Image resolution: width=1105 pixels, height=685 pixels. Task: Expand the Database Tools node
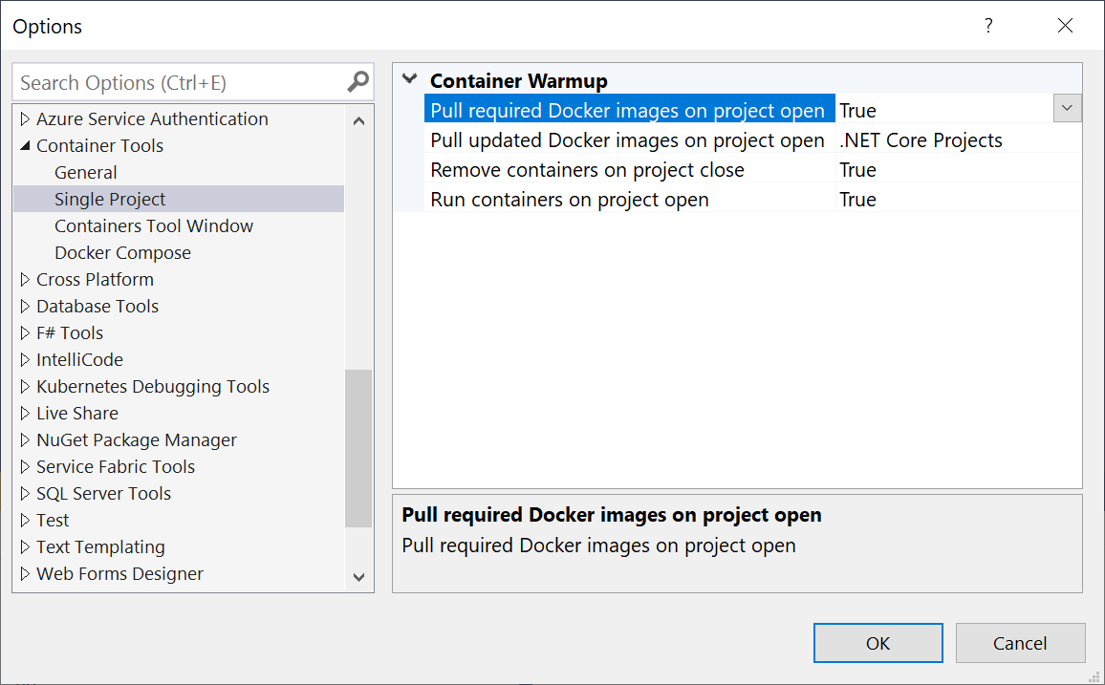pos(24,306)
